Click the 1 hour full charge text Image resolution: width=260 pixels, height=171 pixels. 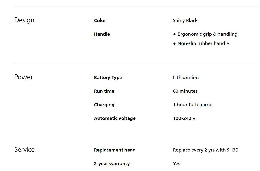pos(192,105)
